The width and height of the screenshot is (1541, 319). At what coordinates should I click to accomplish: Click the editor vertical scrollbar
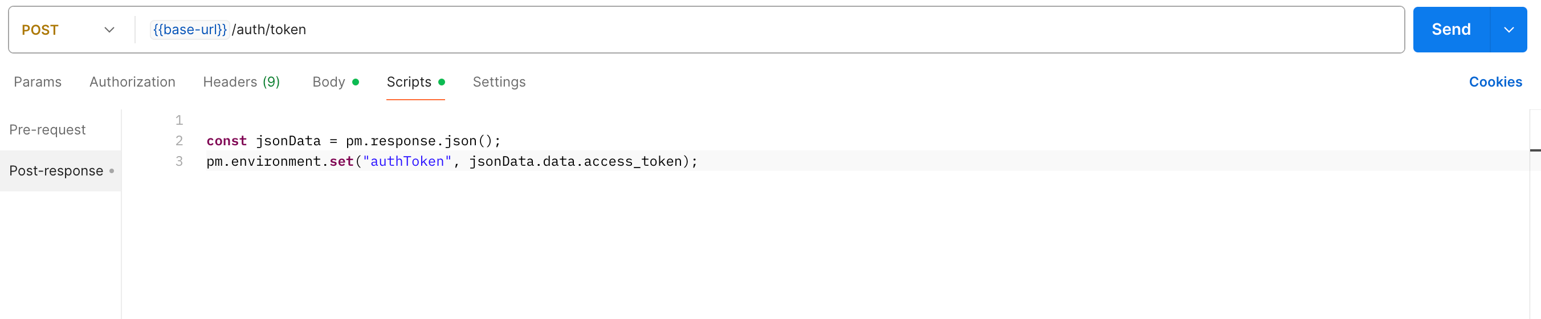pos(1535,214)
